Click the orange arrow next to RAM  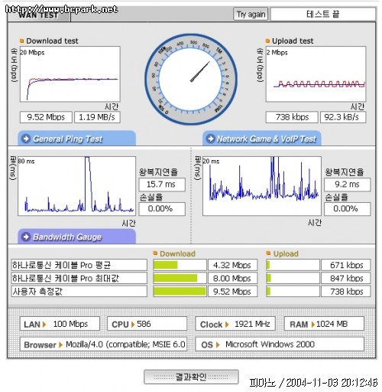(x=313, y=325)
